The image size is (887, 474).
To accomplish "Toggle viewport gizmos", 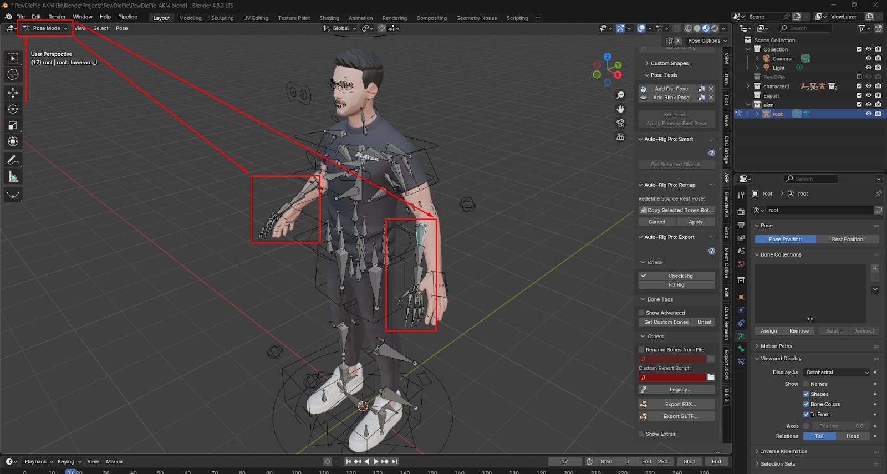I will click(x=620, y=28).
